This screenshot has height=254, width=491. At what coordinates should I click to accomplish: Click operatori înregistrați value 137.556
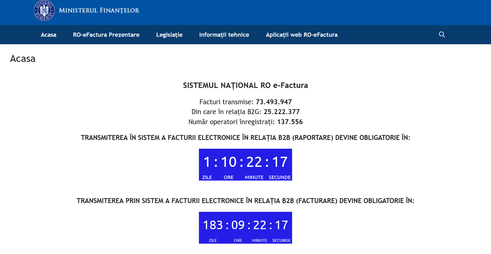290,122
